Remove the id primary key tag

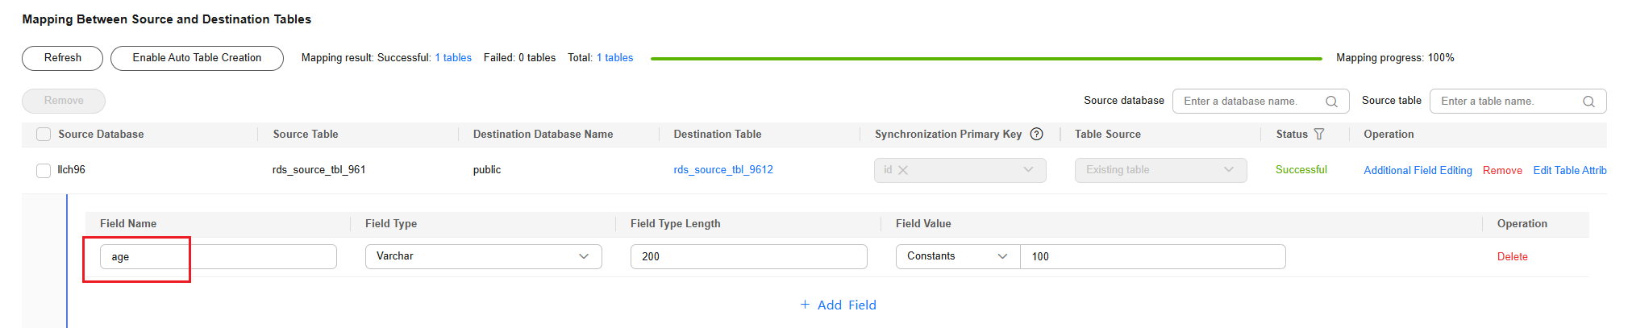[903, 170]
